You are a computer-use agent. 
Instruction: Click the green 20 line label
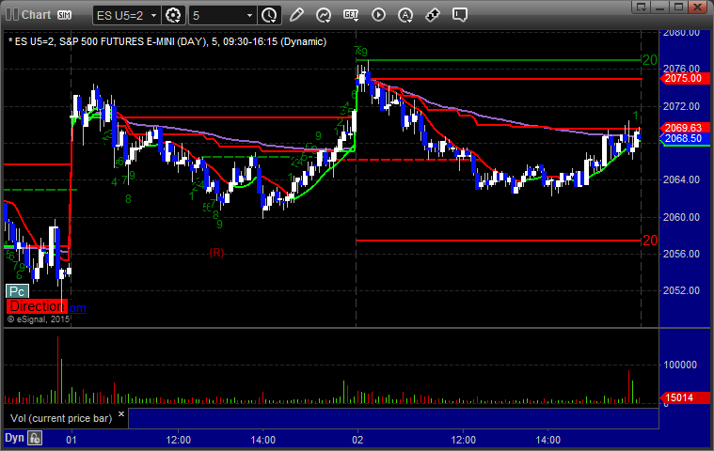pyautogui.click(x=650, y=59)
